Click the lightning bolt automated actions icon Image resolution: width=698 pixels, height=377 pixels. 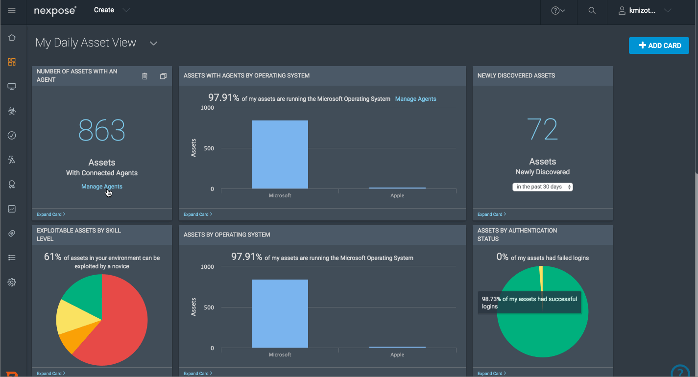tap(12, 160)
